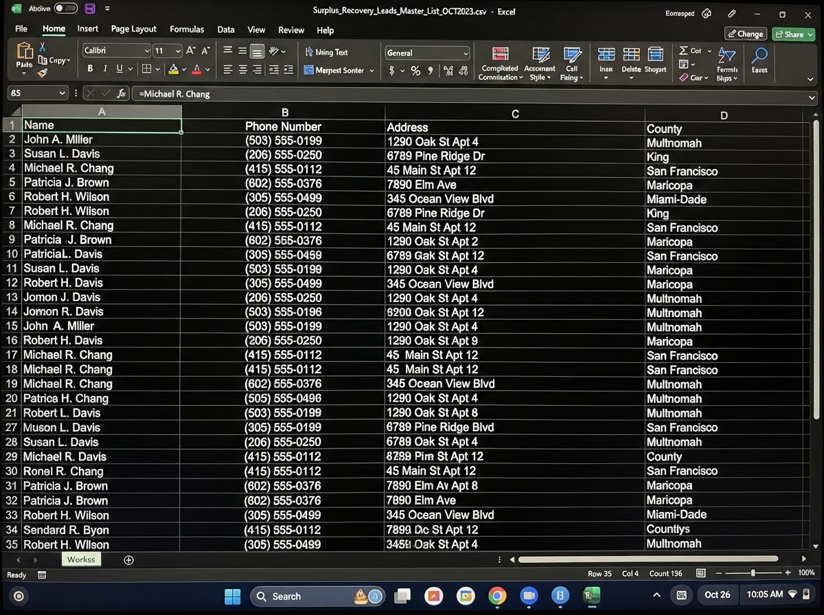
Task: Collapse the ribbon with bottom-right chevron
Action: [x=811, y=80]
